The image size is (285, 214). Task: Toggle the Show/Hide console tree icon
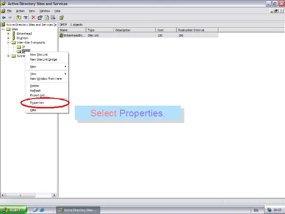[x=25, y=18]
